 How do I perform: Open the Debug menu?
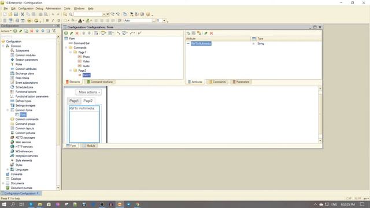(39, 9)
